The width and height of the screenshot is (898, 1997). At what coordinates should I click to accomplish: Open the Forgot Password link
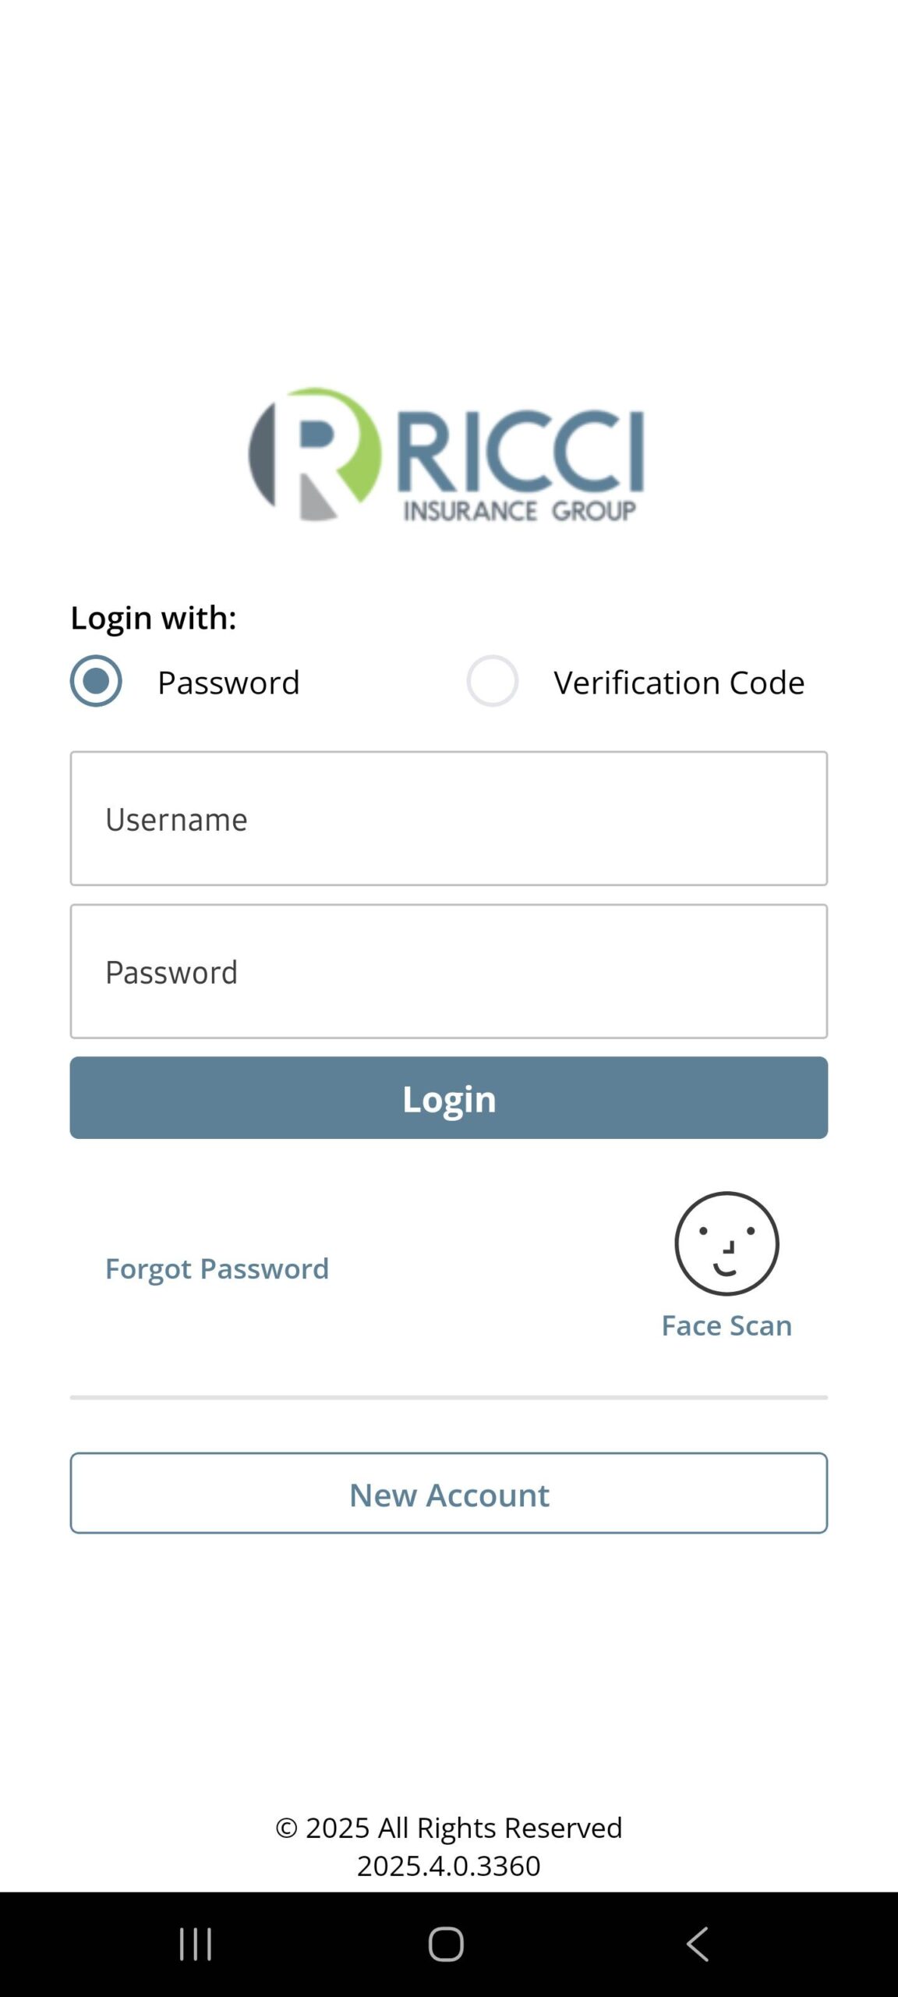[217, 1268]
